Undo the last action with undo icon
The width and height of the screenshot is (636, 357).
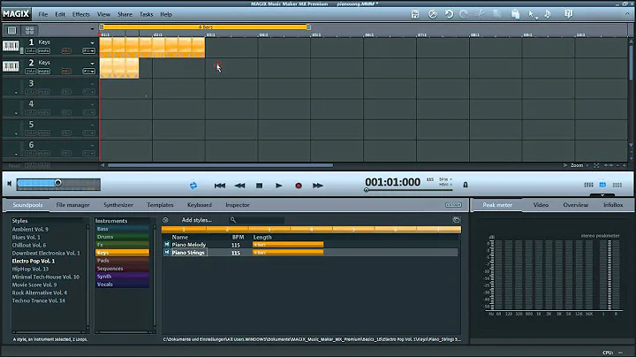coord(449,14)
